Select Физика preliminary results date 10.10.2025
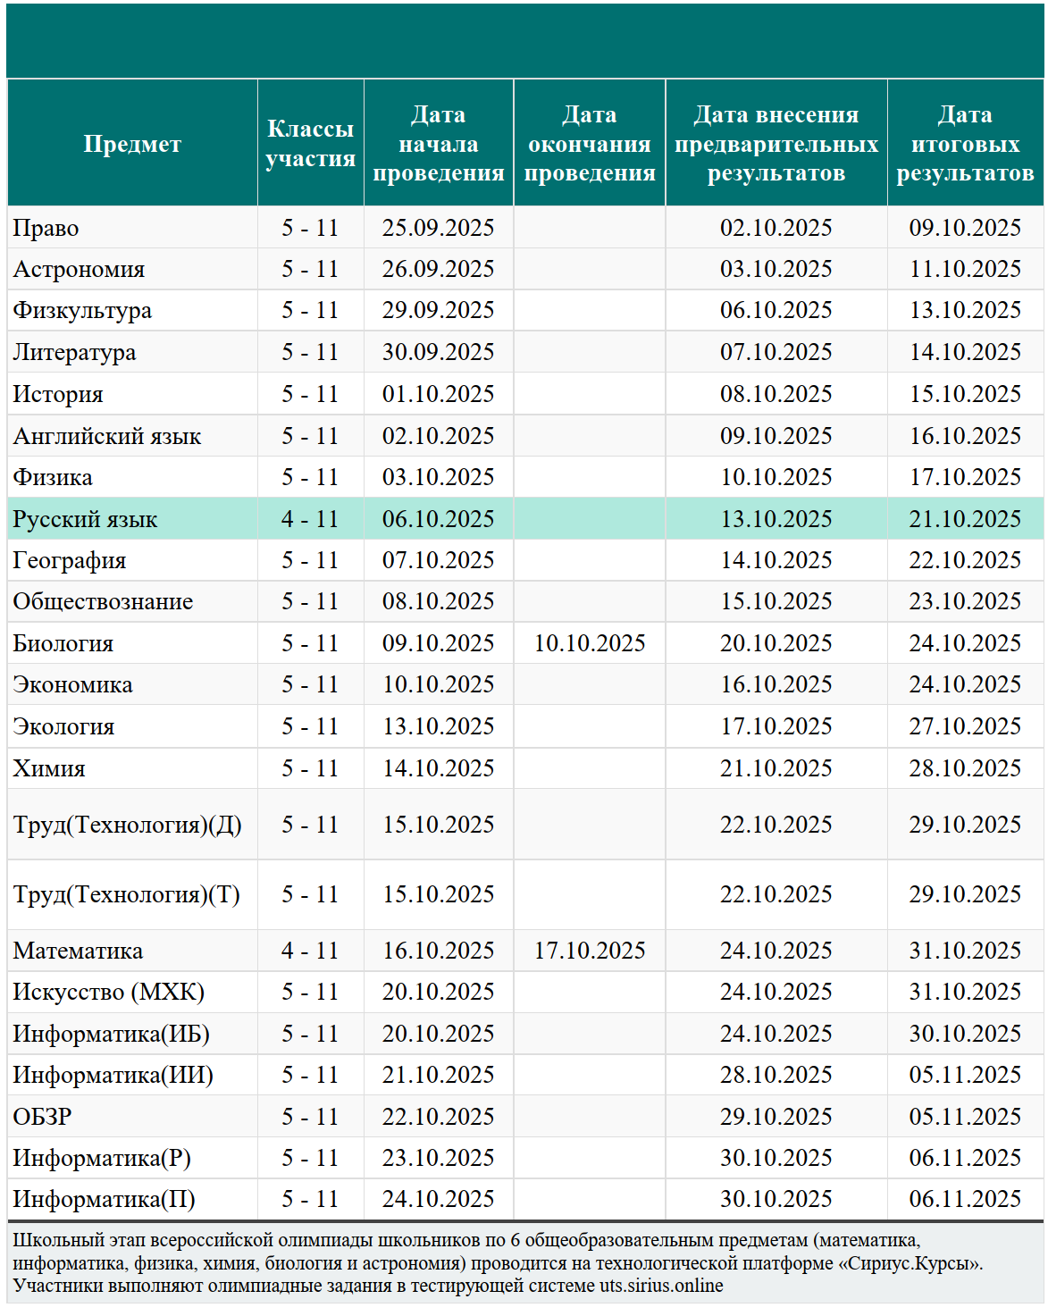This screenshot has height=1316, width=1048. tap(776, 477)
